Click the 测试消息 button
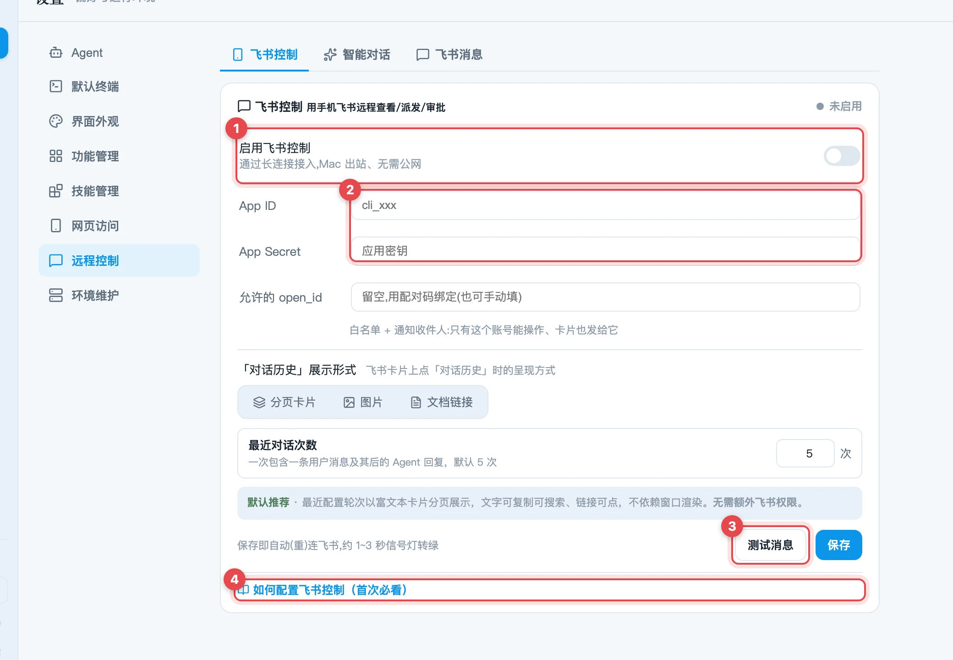 770,545
